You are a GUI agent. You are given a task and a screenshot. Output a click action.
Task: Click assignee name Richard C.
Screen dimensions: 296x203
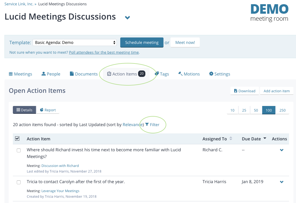(x=212, y=150)
